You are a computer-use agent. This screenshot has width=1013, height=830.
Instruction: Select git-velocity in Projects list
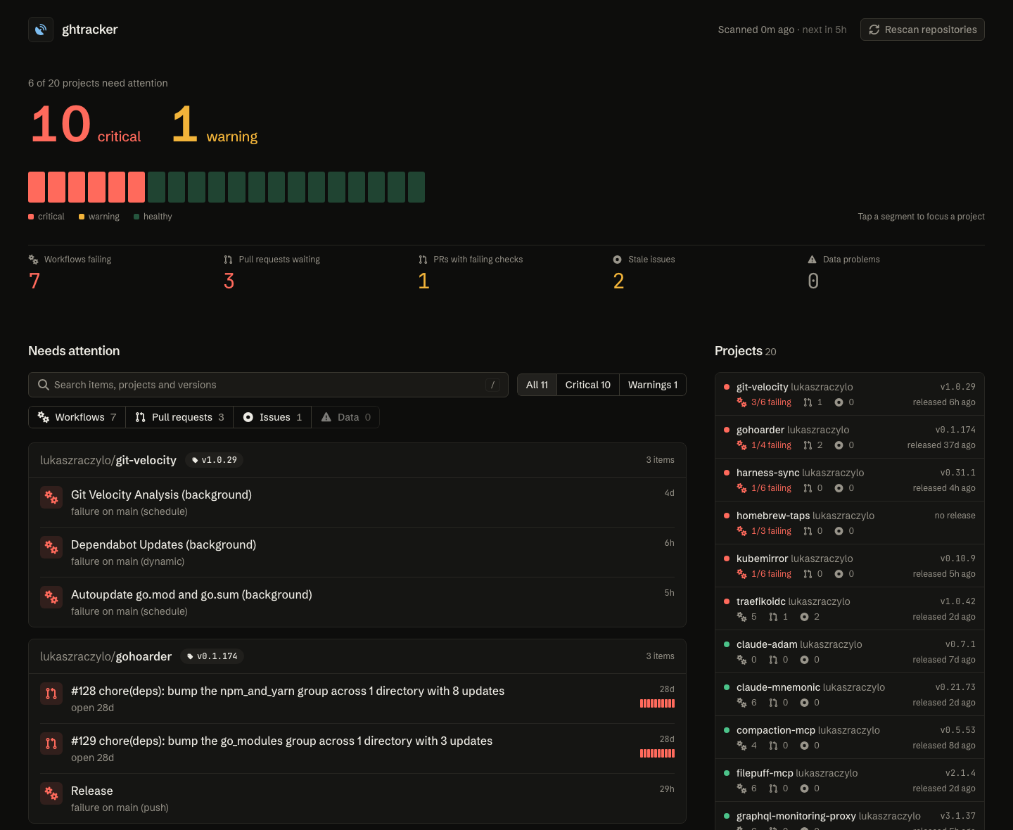click(x=850, y=394)
